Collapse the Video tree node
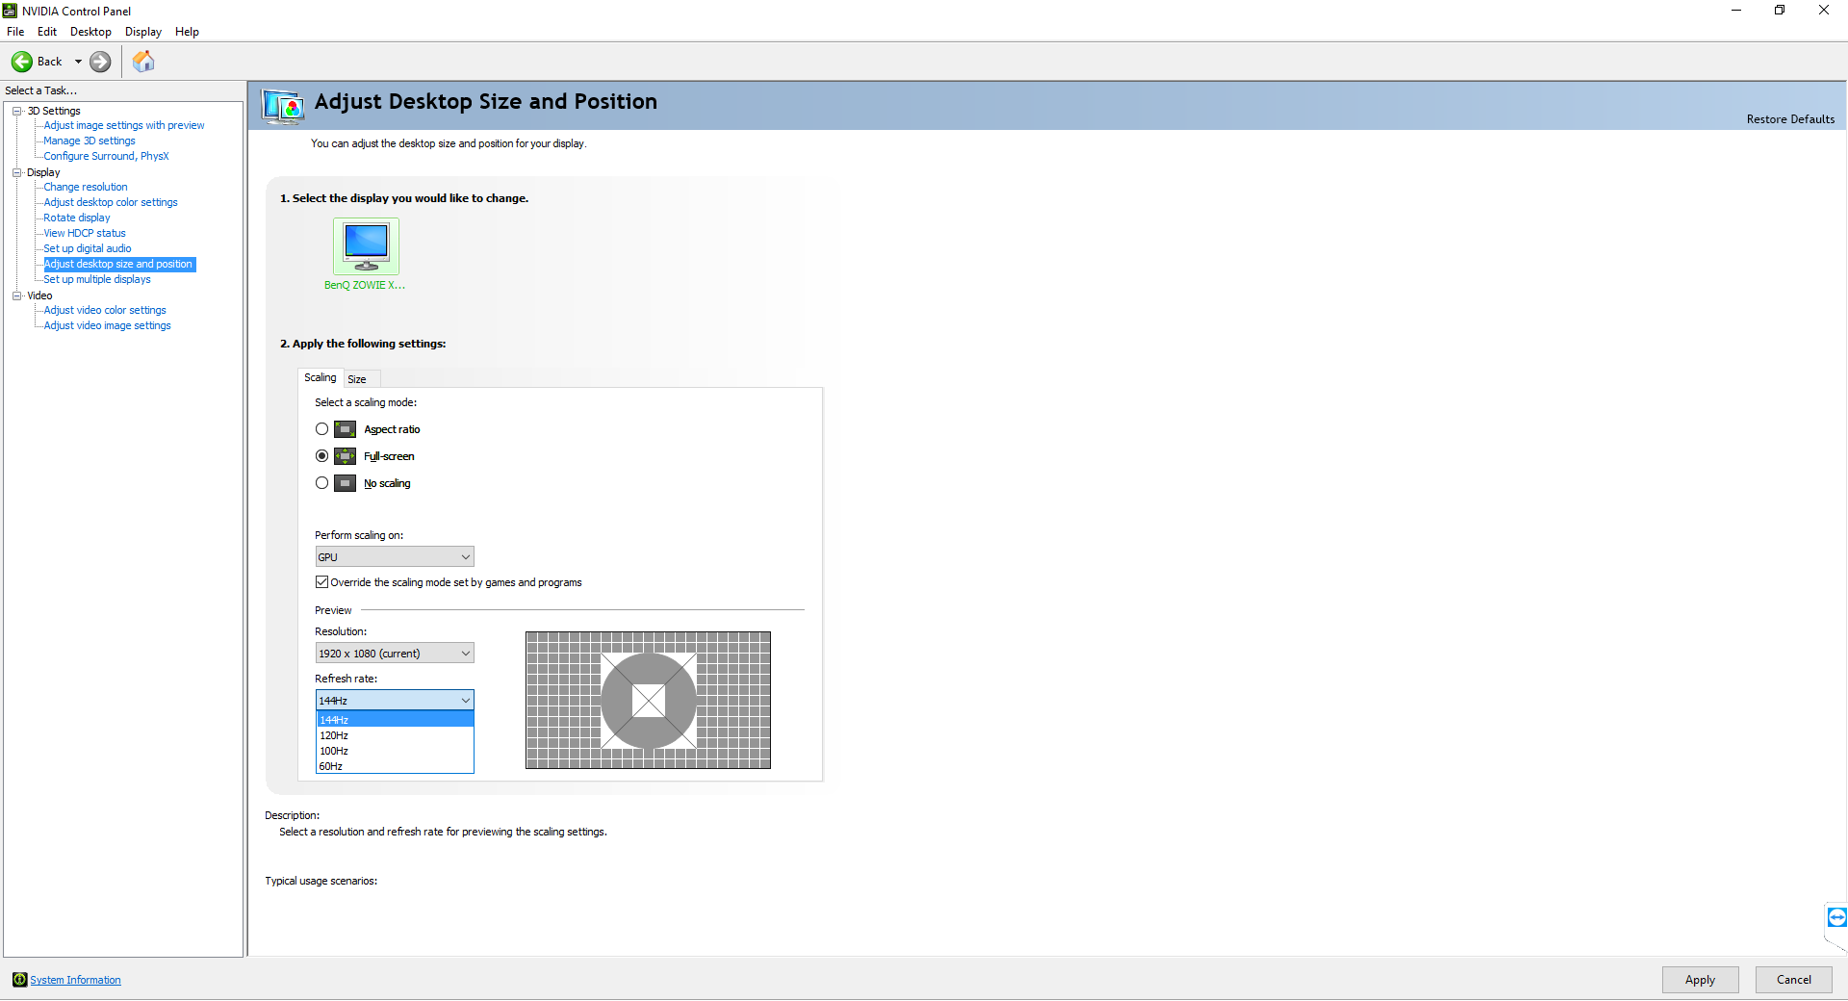Viewport: 1848px width, 1001px height. [x=17, y=295]
